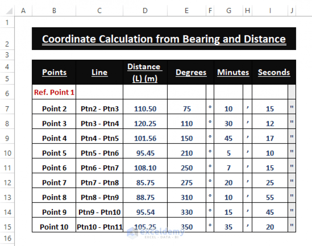Click the 'Line' header cell
This screenshot has height=246, width=312.
click(x=99, y=72)
